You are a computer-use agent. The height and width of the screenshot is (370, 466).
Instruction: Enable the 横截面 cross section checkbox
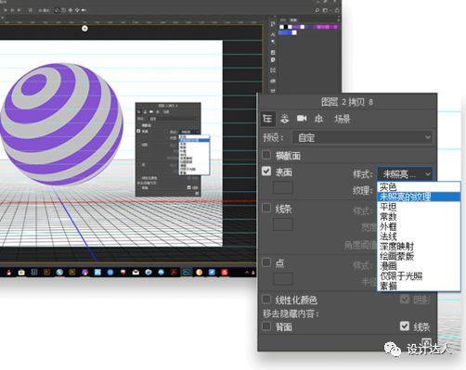[266, 155]
